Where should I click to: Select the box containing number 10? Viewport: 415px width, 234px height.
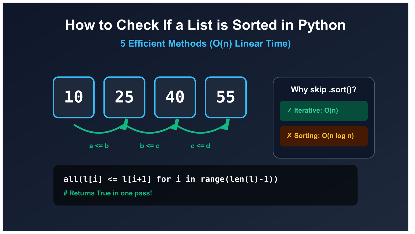73,97
